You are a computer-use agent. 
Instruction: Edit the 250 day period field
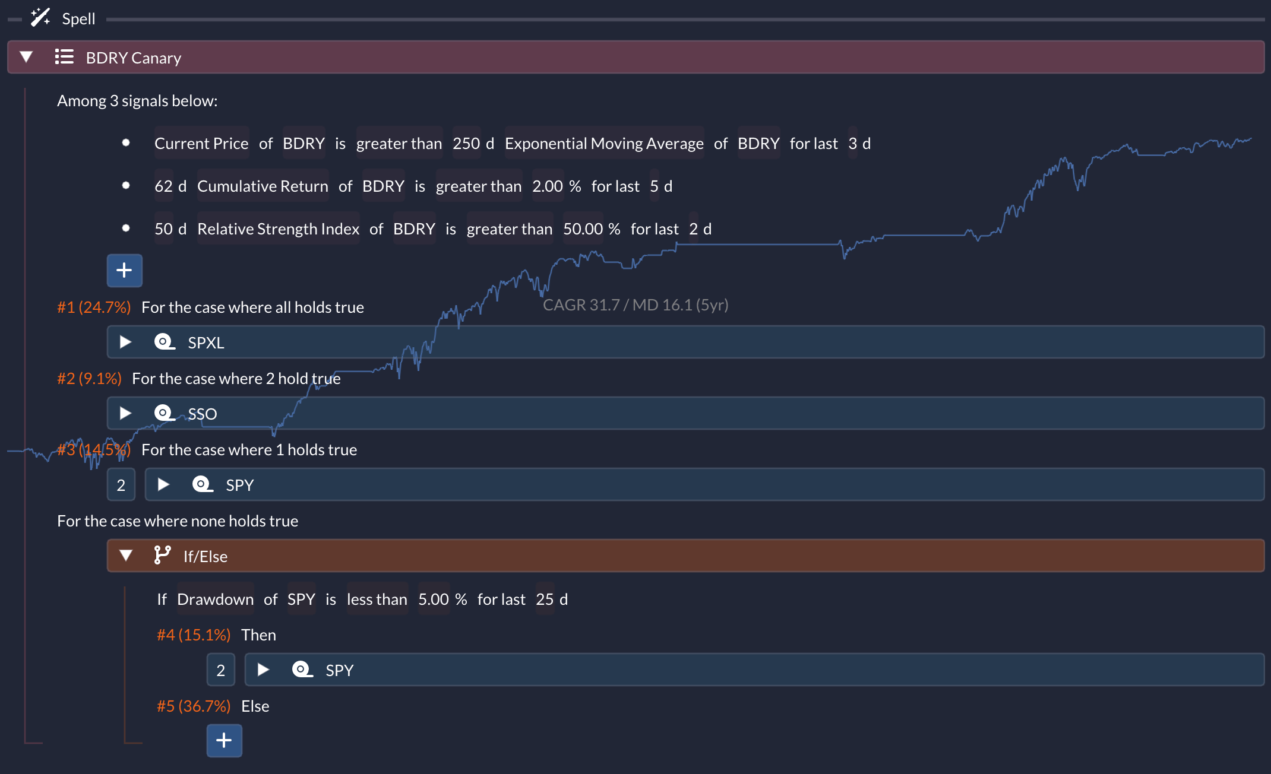[x=466, y=144]
